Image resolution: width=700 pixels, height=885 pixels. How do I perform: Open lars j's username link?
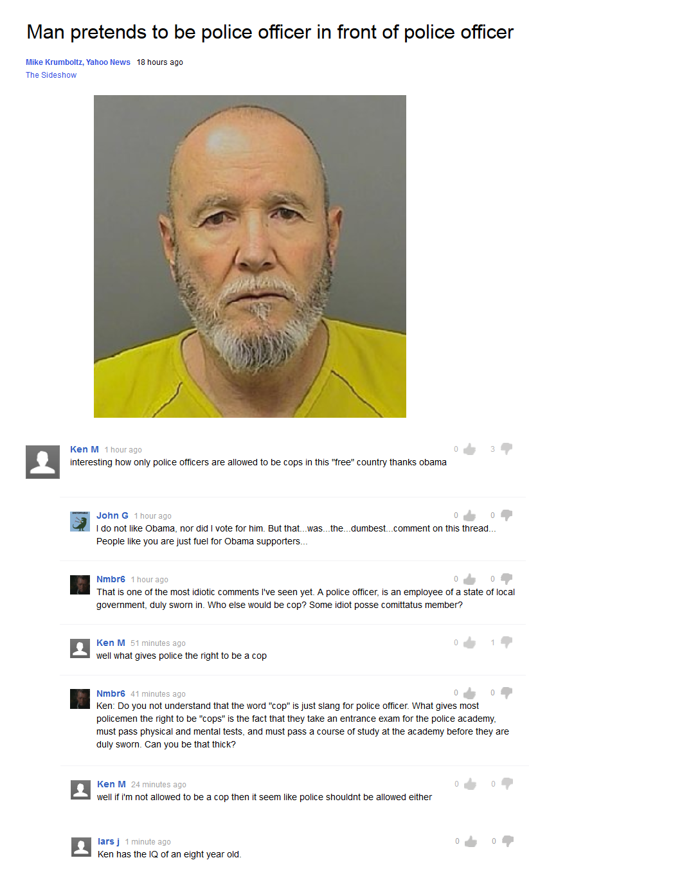tap(109, 841)
